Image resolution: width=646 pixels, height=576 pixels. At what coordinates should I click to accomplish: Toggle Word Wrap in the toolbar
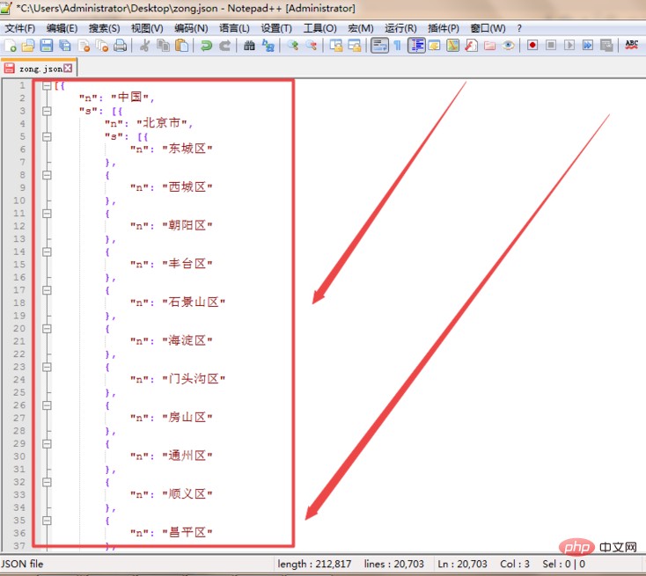pyautogui.click(x=379, y=46)
